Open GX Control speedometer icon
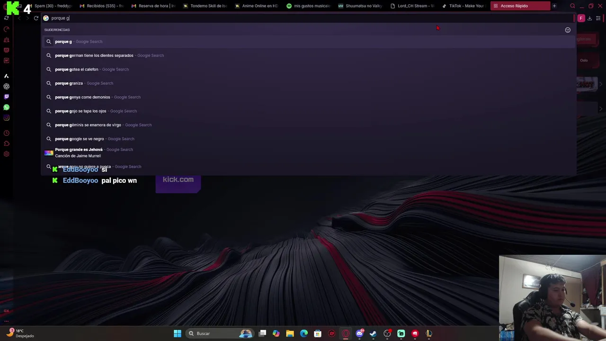 (x=6, y=29)
